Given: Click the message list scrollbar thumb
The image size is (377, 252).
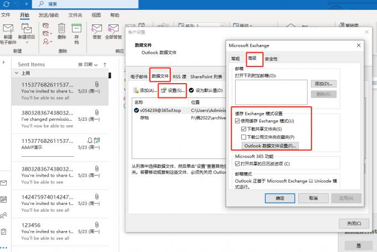Looking at the screenshot, I should (110, 75).
